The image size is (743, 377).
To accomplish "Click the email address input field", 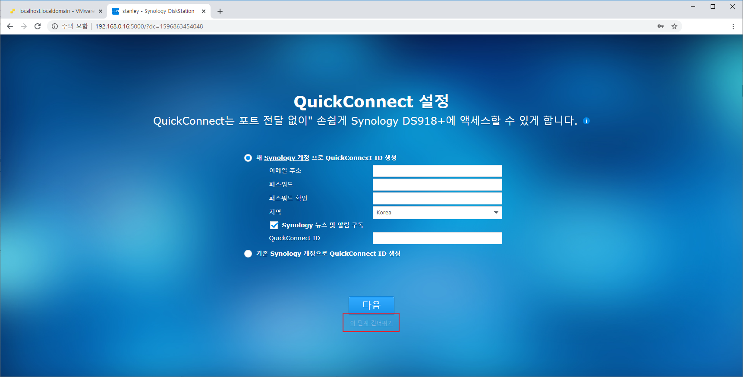I will click(x=437, y=171).
